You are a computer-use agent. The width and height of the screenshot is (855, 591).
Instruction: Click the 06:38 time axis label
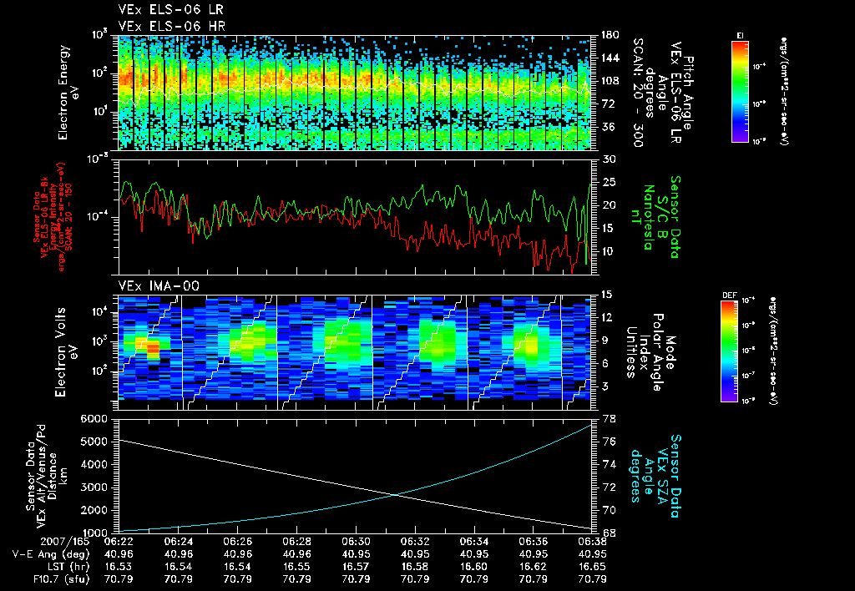(x=592, y=542)
